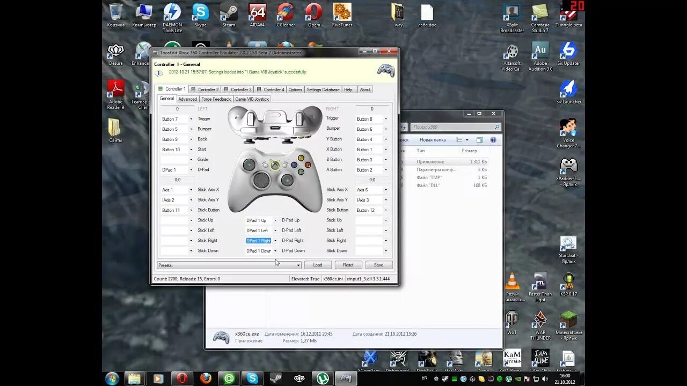Open the WoT desktop shortcut
Viewport: 687px width, 386px height.
(x=512, y=323)
